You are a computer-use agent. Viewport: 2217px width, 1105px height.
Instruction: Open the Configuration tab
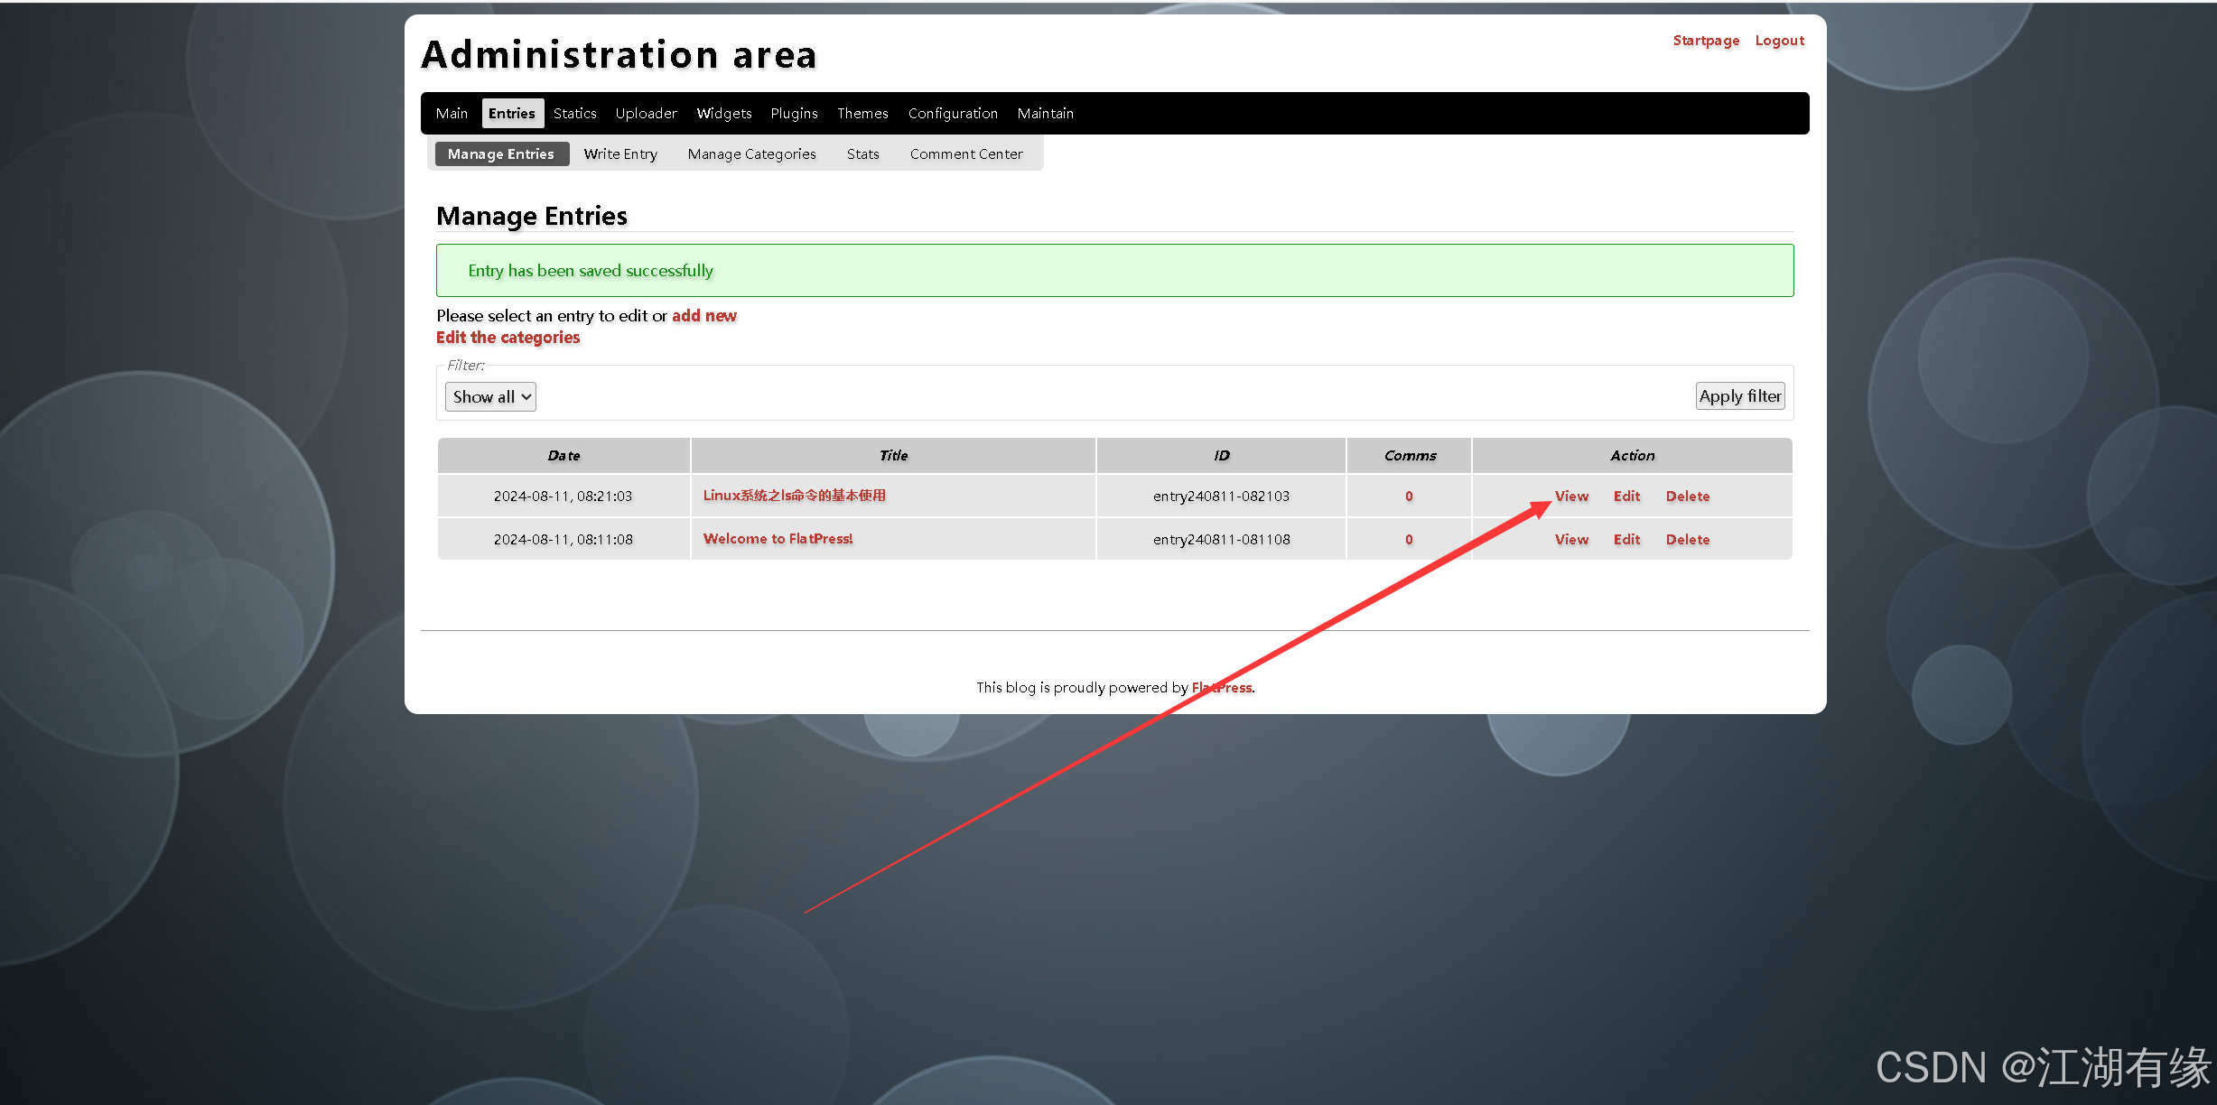point(953,114)
